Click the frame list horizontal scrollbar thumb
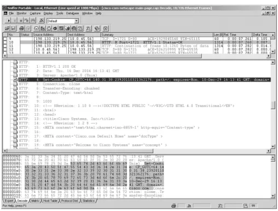This screenshot has width=278, height=211. [104, 56]
